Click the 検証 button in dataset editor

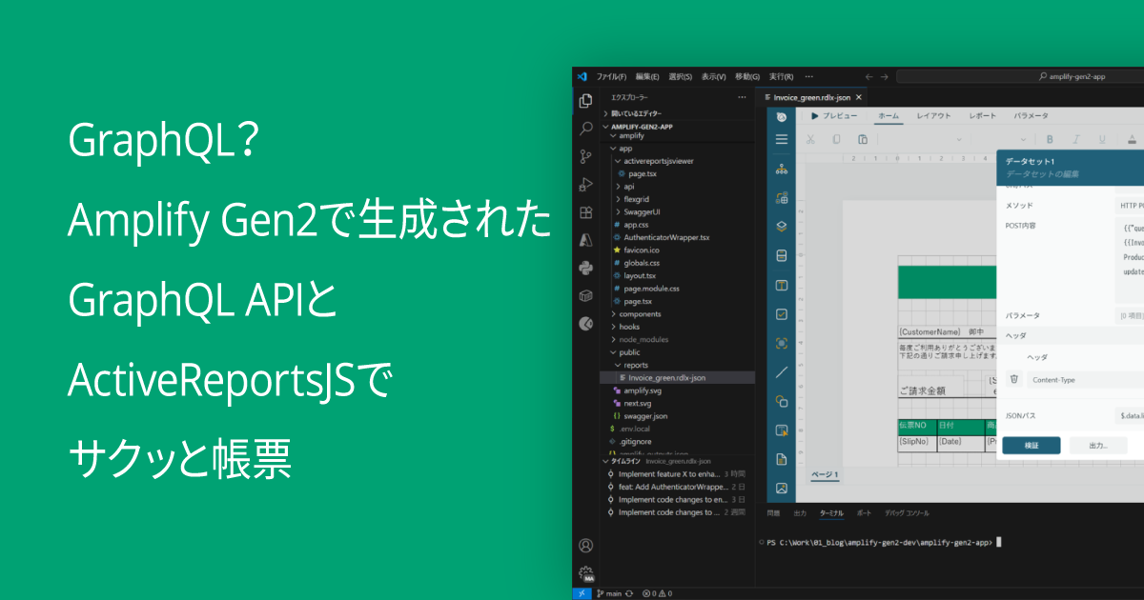1032,446
